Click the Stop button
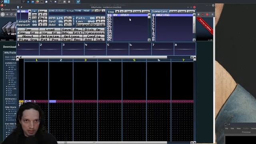The image size is (256, 144). point(66,40)
